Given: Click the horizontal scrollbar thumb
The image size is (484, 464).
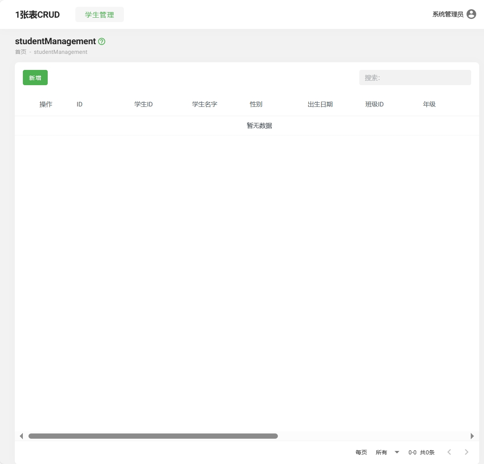Looking at the screenshot, I should pyautogui.click(x=153, y=436).
